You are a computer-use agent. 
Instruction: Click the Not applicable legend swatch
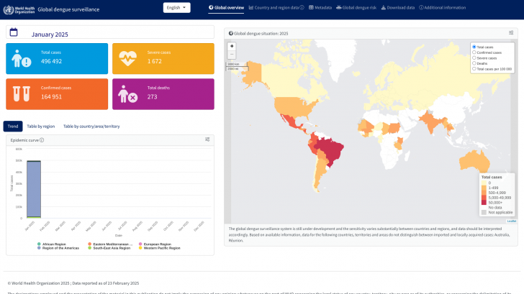[484, 212]
